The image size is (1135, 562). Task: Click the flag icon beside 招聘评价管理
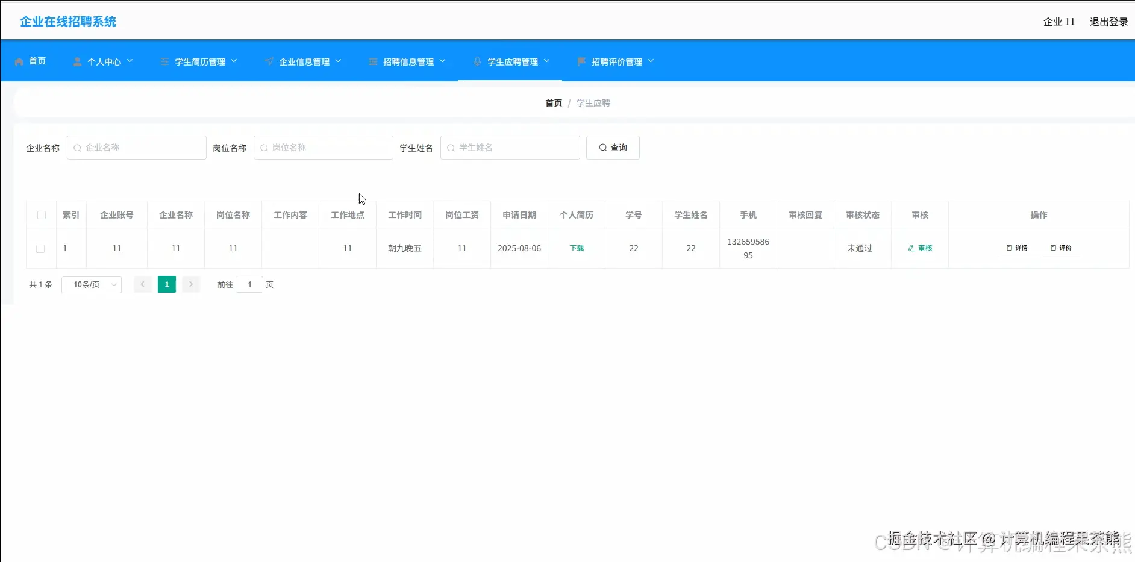point(582,61)
